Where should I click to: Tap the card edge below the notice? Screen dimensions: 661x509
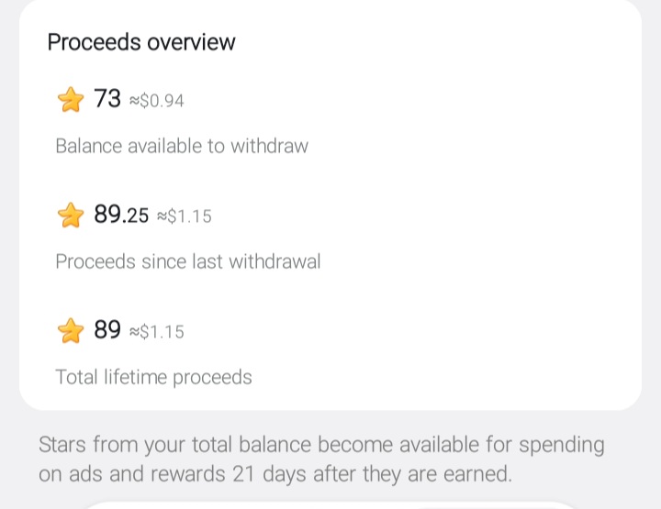point(330,504)
